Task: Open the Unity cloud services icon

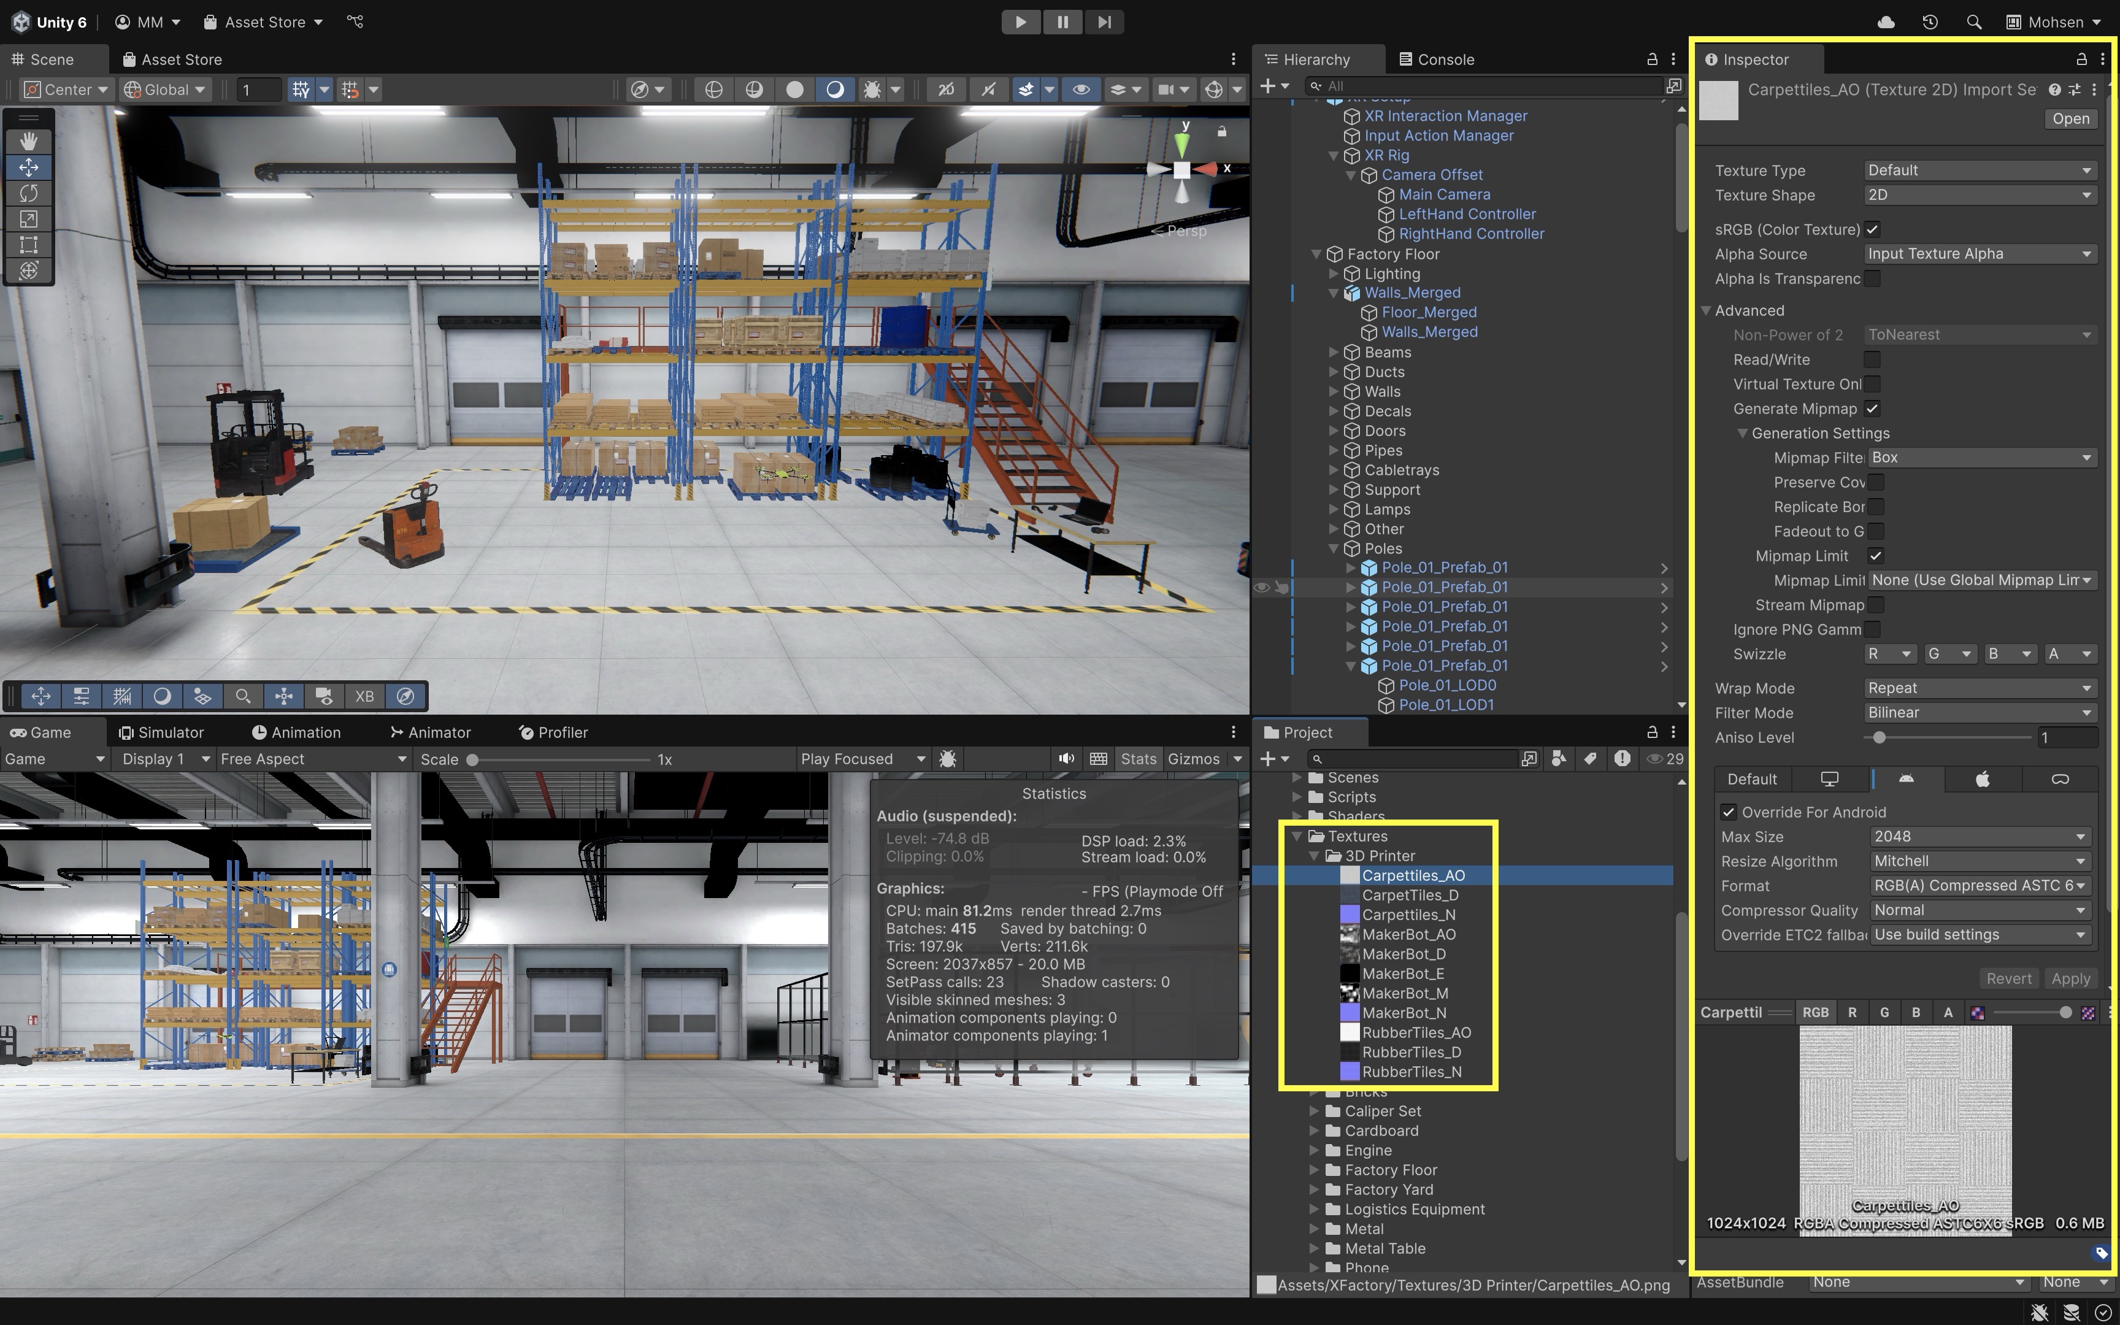Action: click(x=1886, y=22)
